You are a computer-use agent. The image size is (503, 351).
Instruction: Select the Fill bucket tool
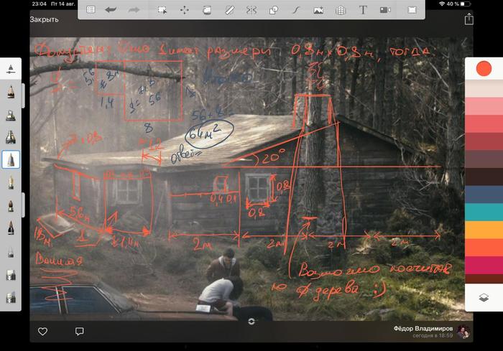point(207,10)
